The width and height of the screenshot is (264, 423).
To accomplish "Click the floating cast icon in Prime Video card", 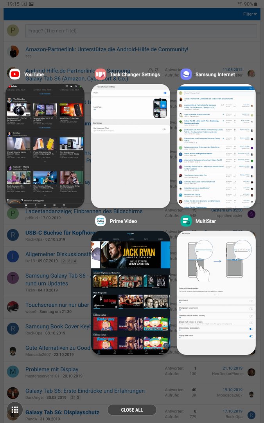I will click(x=166, y=345).
